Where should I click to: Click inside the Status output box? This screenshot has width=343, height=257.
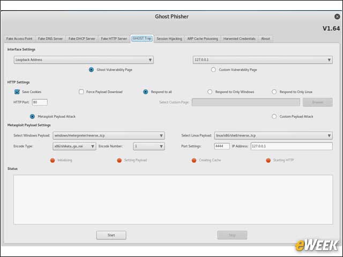click(x=173, y=200)
